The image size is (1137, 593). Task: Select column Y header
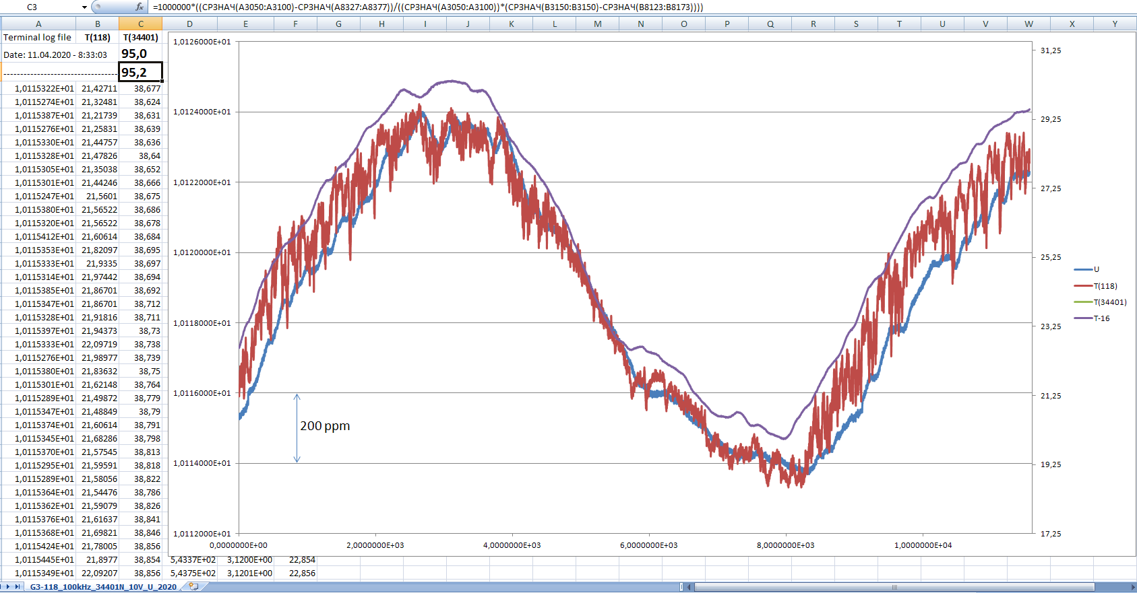pos(1115,24)
